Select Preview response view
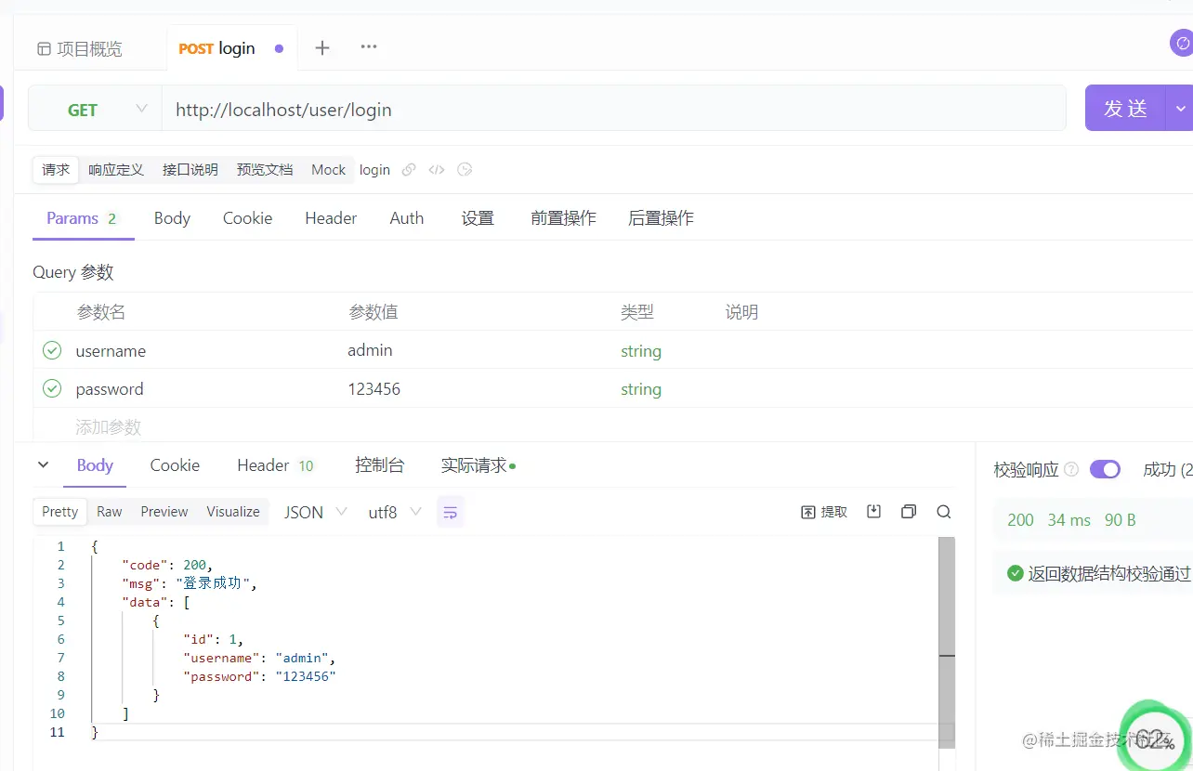The height and width of the screenshot is (771, 1193). click(x=164, y=512)
